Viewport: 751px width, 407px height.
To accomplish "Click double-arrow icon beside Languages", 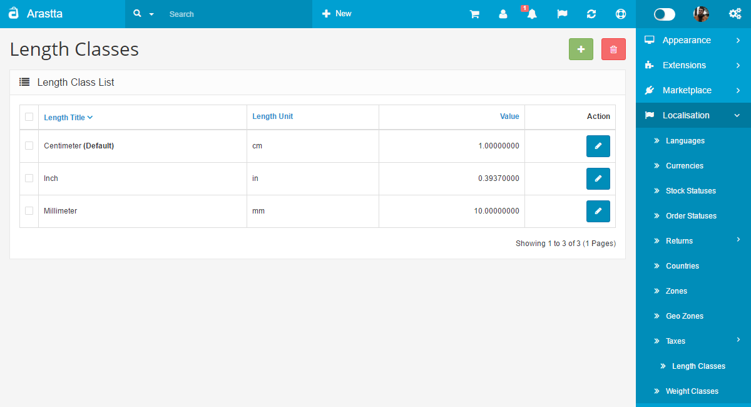I will pyautogui.click(x=657, y=141).
